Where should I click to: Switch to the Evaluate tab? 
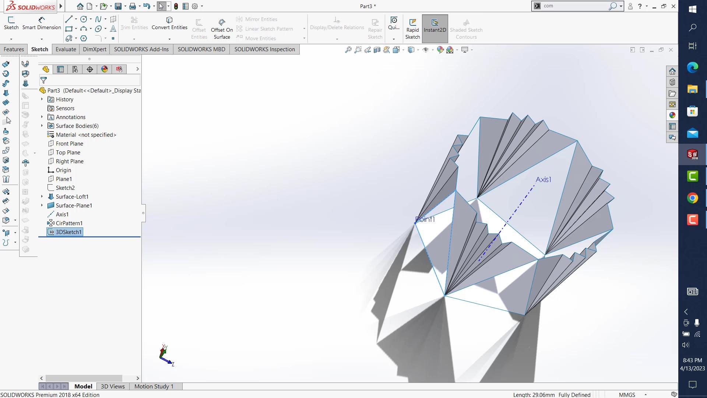pos(66,49)
